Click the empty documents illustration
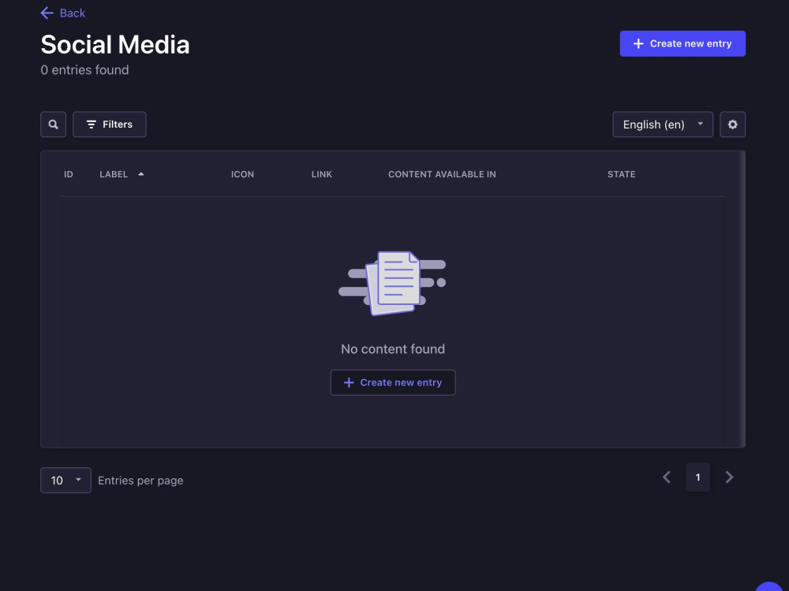The image size is (789, 591). 392,284
